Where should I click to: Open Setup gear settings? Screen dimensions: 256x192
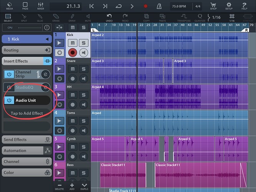coord(229,6)
